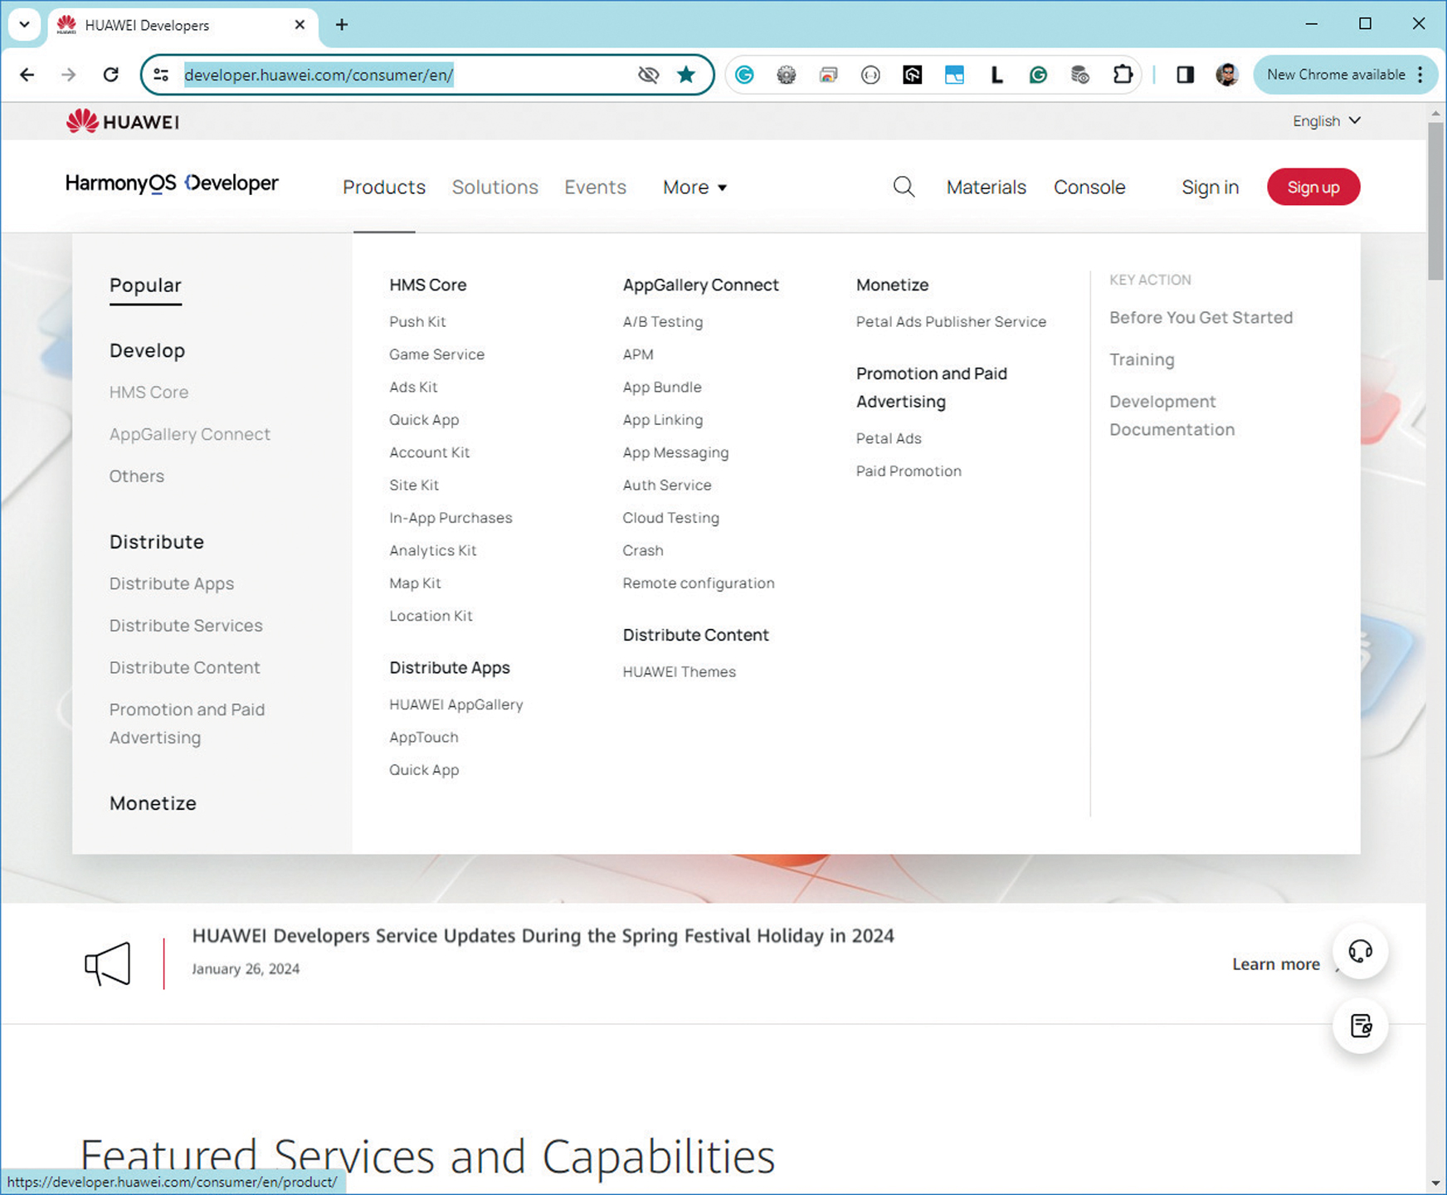Toggle the Chrome side panel icon
This screenshot has width=1447, height=1195.
pos(1185,75)
